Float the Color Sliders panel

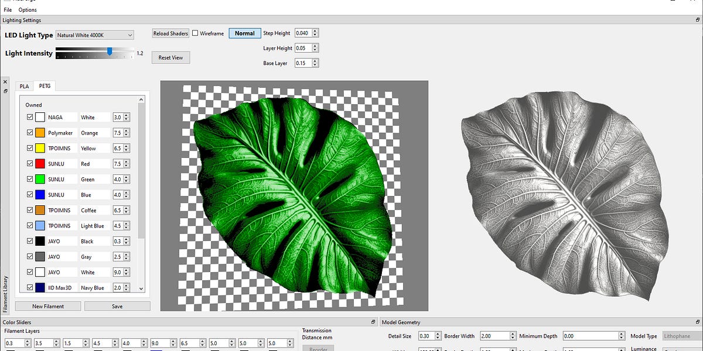(x=373, y=322)
